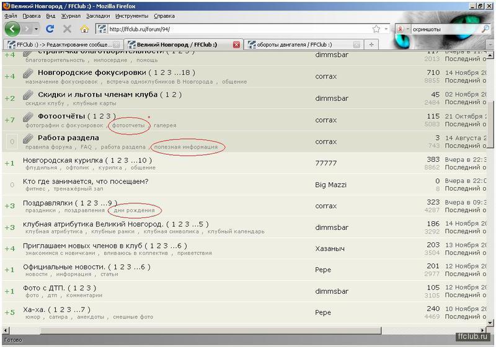496x347 pixels.
Task: Open the Закладки menu
Action: click(x=98, y=16)
